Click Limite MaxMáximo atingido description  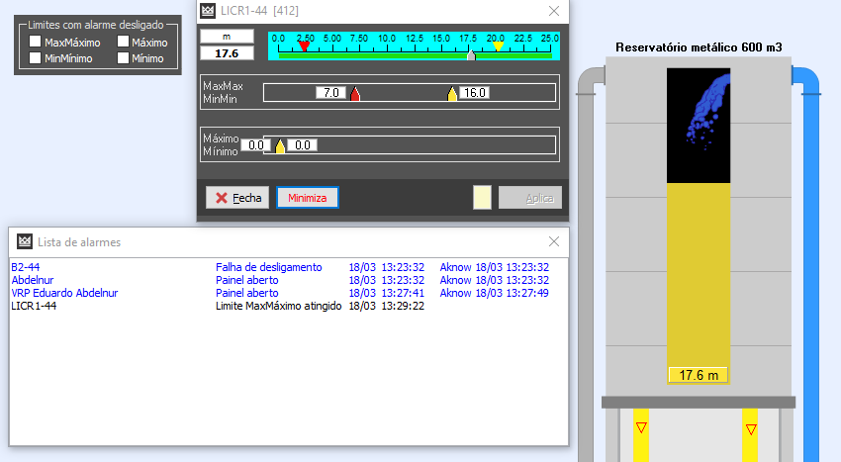[278, 306]
